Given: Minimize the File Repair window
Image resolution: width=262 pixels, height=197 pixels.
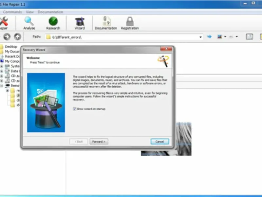Looking at the screenshot, I should 245,3.
